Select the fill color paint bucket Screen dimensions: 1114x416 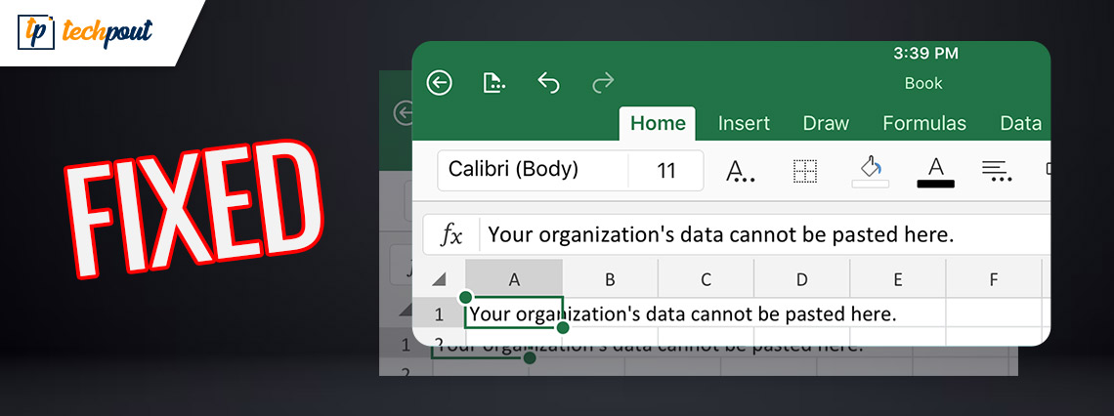[x=871, y=173]
